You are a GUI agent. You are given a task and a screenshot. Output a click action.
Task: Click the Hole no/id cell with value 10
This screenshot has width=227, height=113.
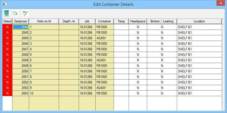click(44, 93)
